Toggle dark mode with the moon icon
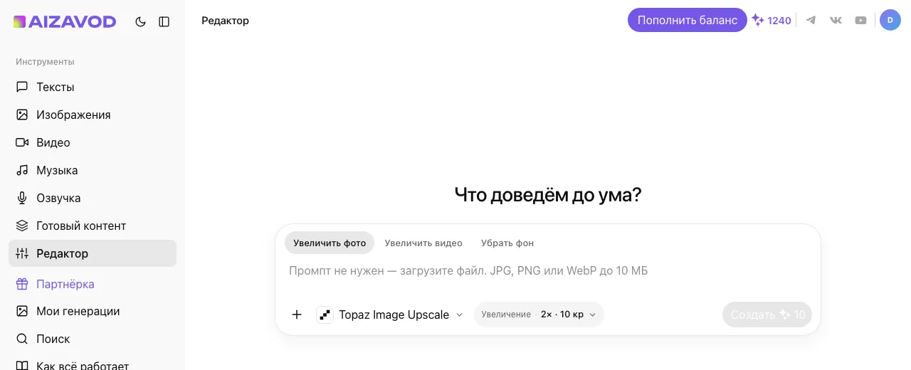The image size is (911, 370). point(140,21)
